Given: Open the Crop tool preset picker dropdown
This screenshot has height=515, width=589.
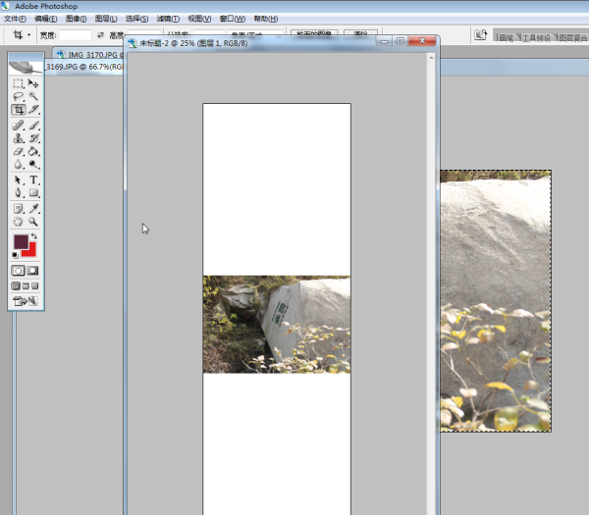Looking at the screenshot, I should [28, 35].
